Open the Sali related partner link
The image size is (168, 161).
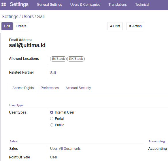pos(53,73)
